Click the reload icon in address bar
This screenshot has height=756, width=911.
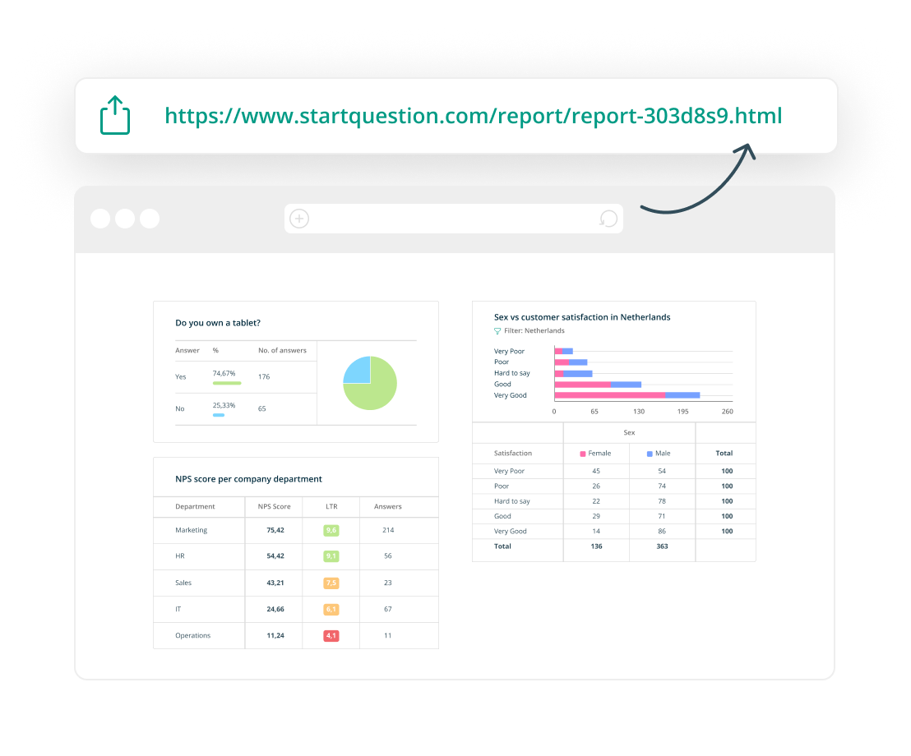click(x=608, y=219)
